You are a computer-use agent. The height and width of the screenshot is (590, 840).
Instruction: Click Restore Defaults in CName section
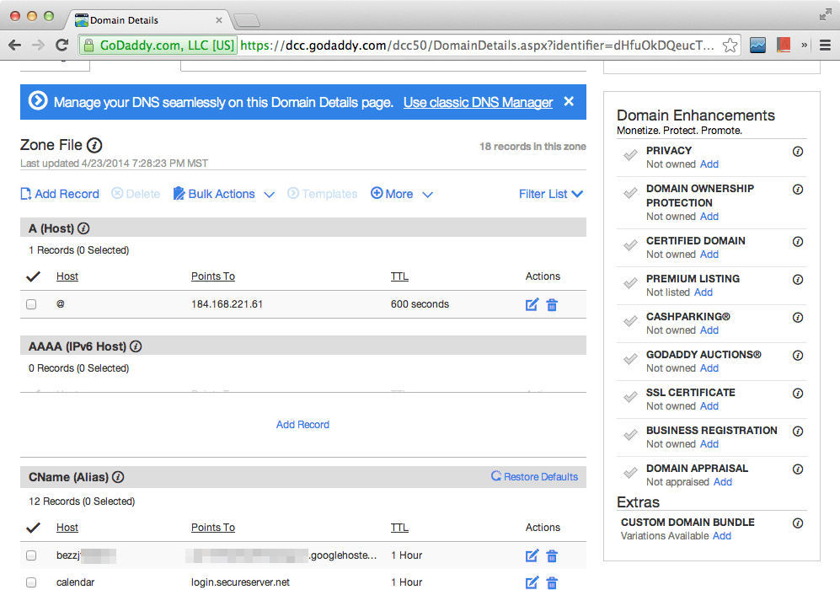pyautogui.click(x=535, y=477)
